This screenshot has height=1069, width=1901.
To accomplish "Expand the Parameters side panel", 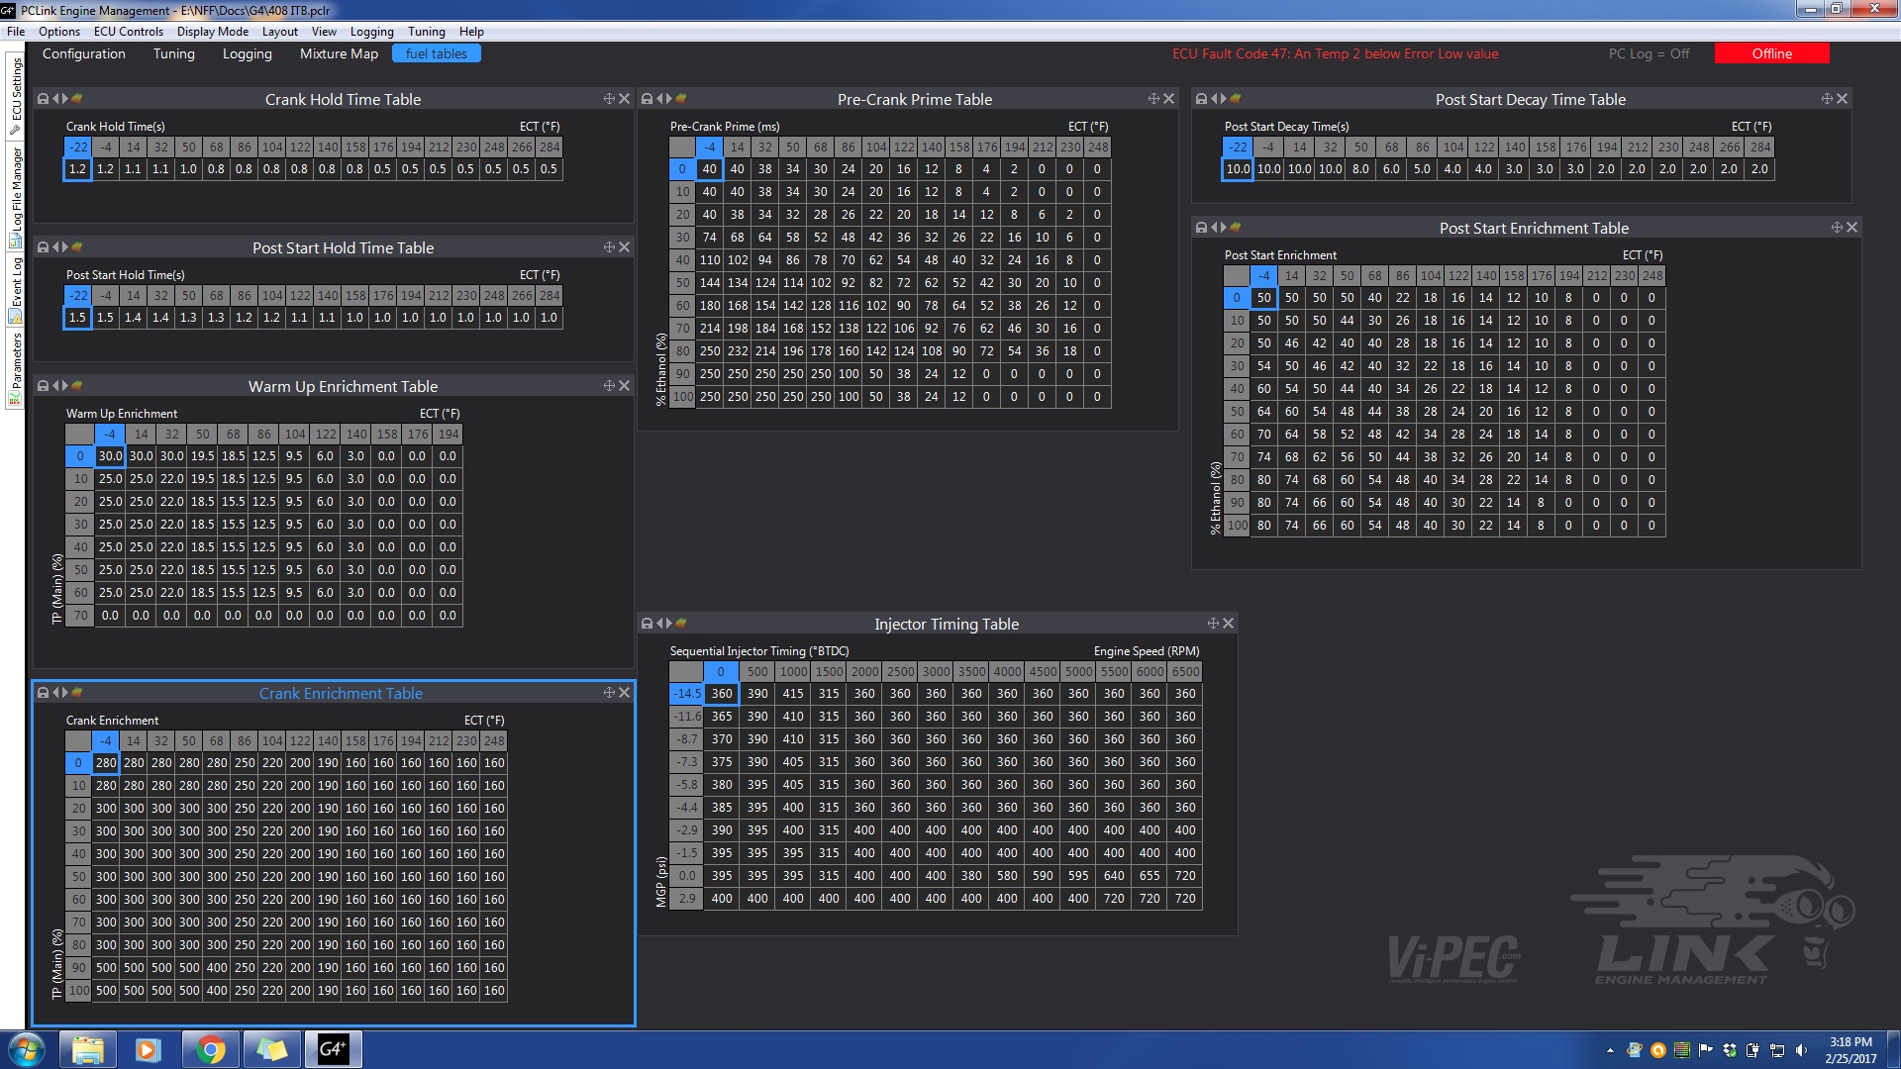I will pyautogui.click(x=16, y=366).
